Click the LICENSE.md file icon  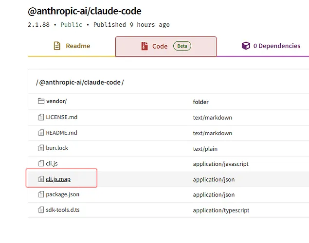[41, 117]
